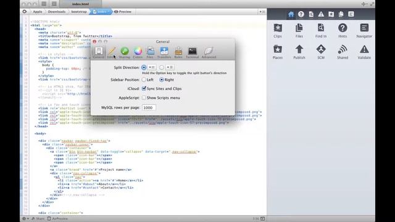
Task: Click the find-in-file icon in sidebar header
Action: (311, 14)
